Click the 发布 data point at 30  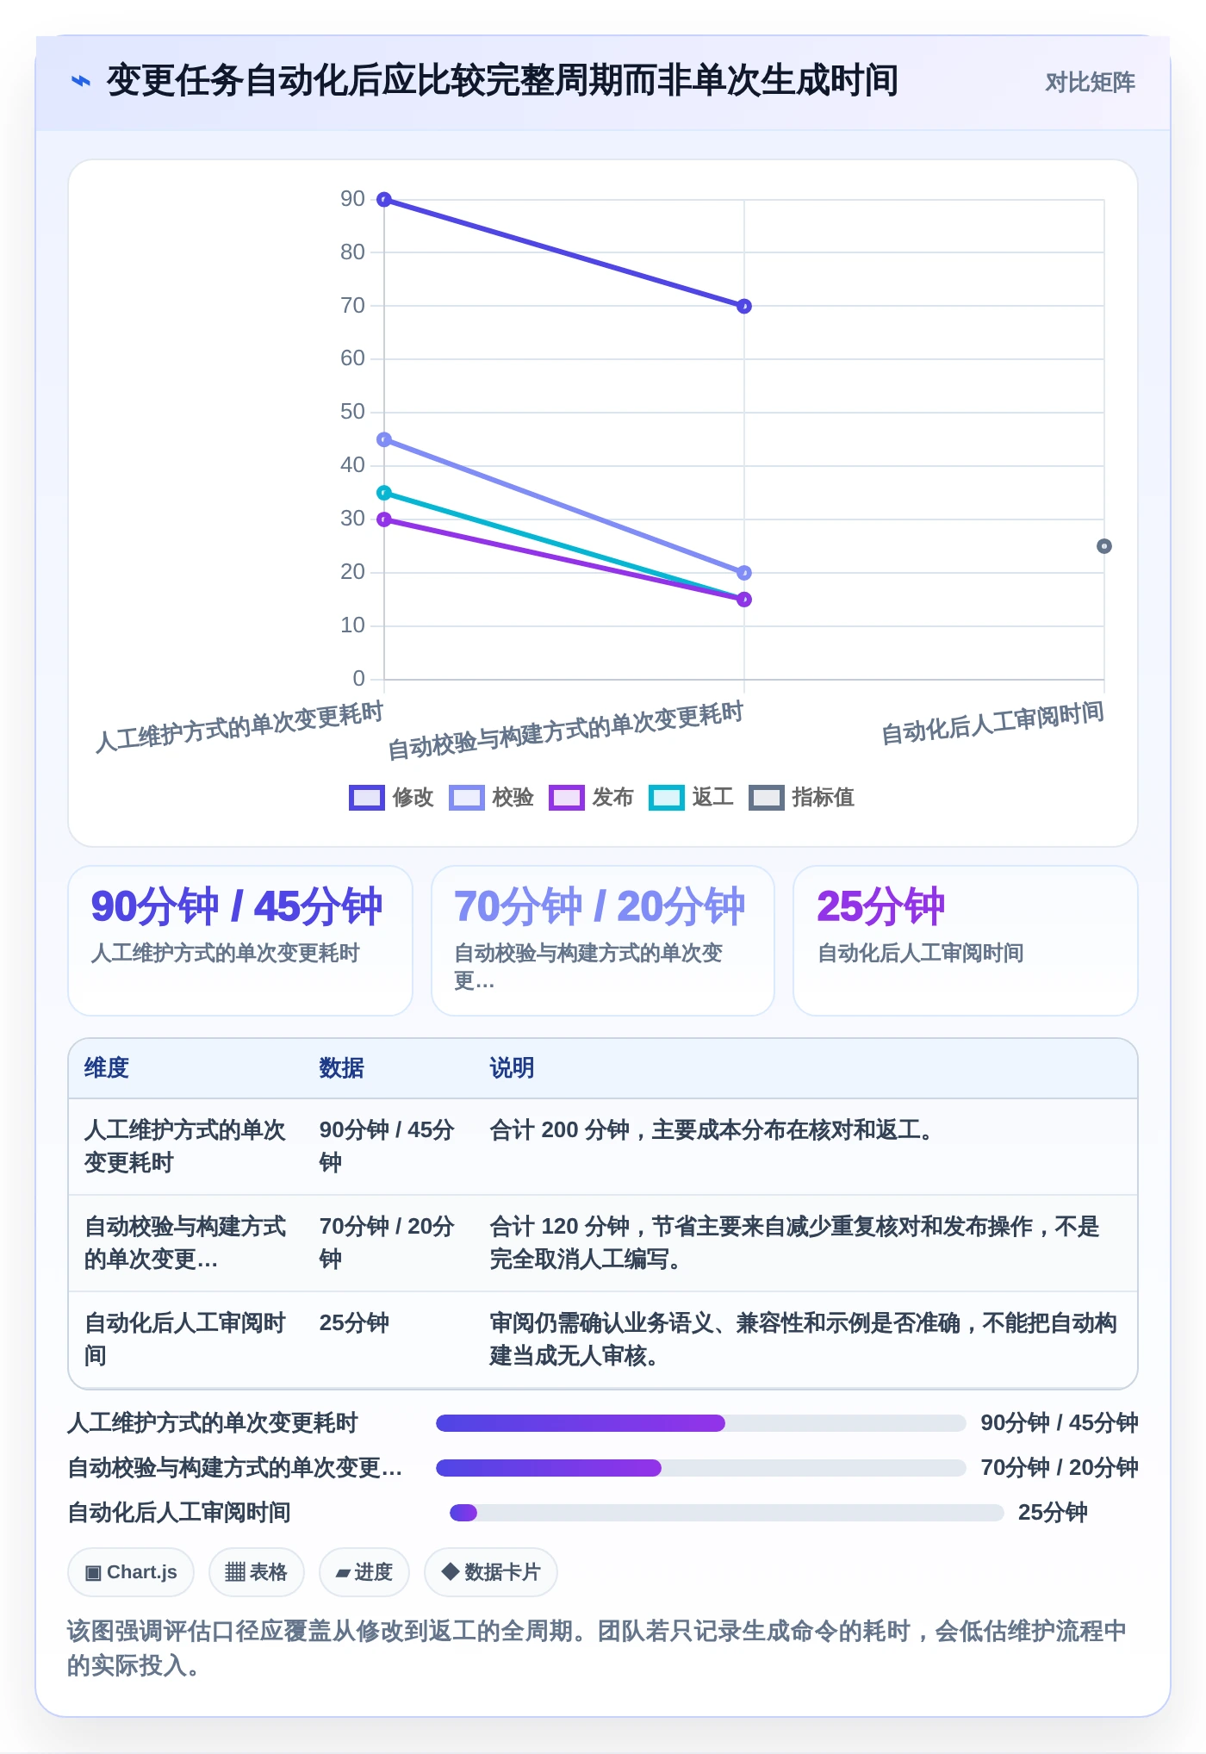click(384, 519)
